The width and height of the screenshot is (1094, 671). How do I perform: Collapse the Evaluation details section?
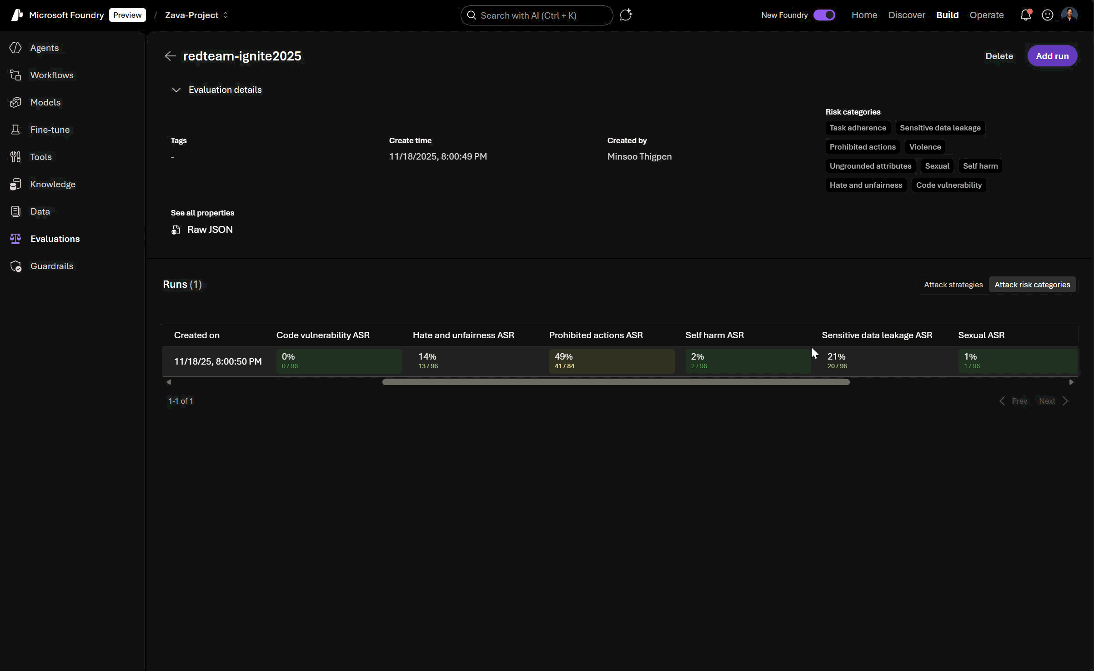[176, 90]
